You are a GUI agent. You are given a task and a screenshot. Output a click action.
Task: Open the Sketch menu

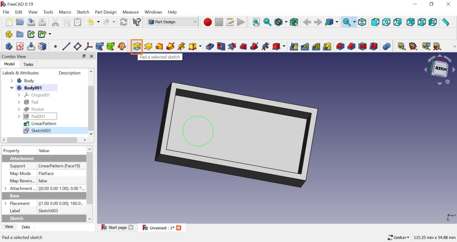pos(83,12)
